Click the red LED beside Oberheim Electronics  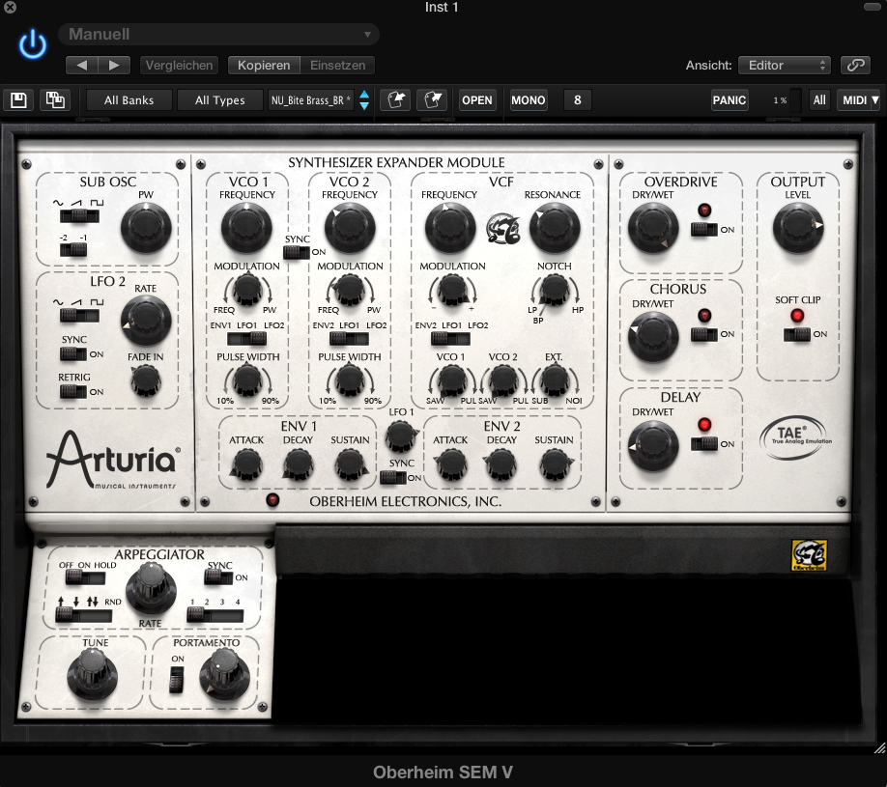click(272, 500)
